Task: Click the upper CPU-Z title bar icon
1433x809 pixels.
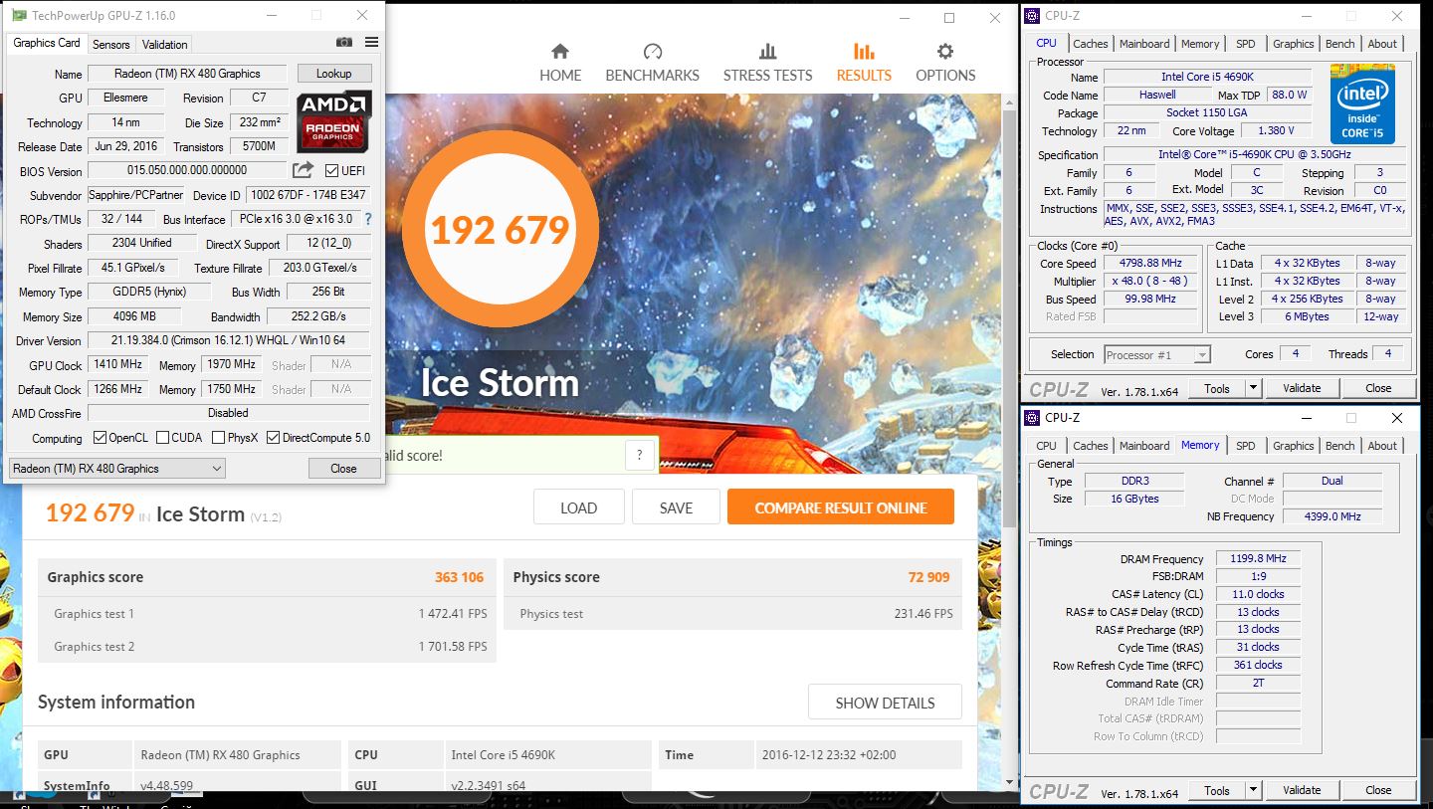Action: click(x=1034, y=16)
